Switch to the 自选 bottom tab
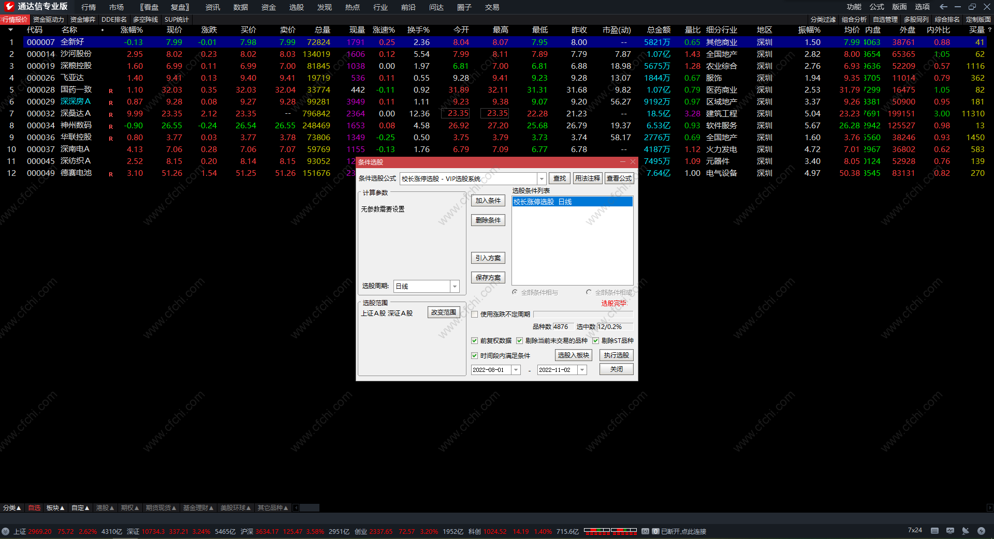 34,508
